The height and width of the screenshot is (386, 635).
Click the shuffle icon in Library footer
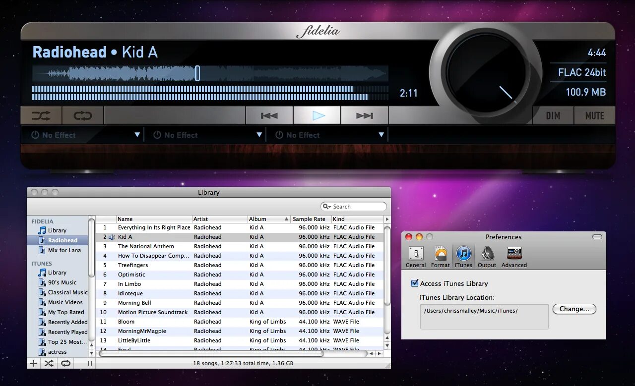[x=49, y=363]
